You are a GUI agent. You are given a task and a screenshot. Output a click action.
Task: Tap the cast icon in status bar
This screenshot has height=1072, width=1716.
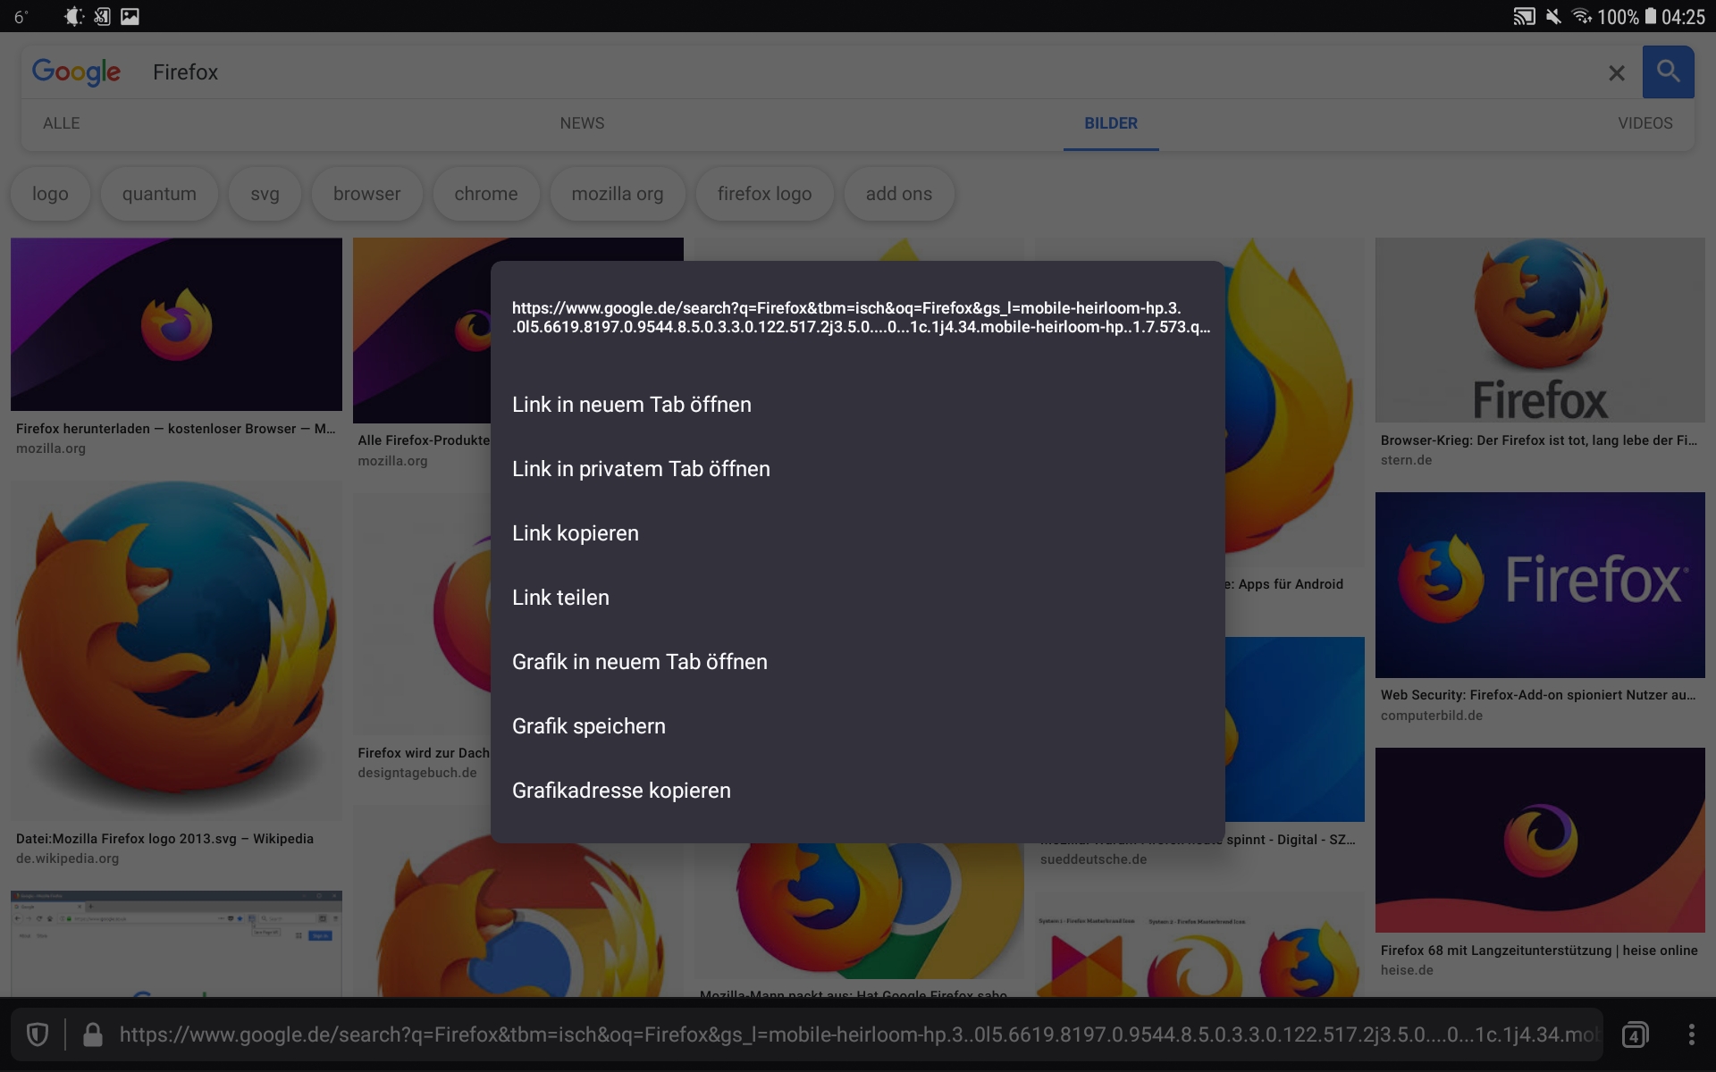click(1523, 16)
